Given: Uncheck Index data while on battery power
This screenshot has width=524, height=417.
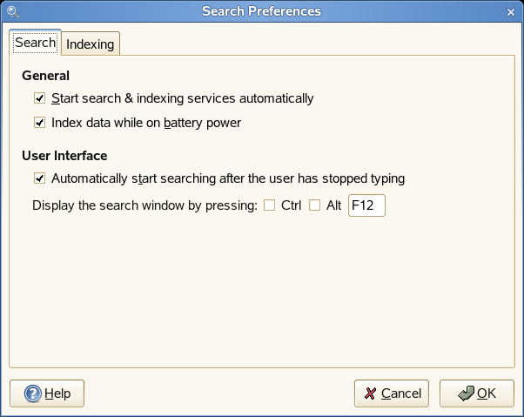Looking at the screenshot, I should point(39,124).
